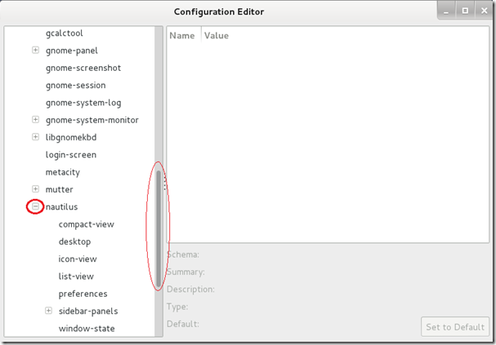This screenshot has width=496, height=345.
Task: Select gnome-system-monitor entry
Action: point(92,120)
